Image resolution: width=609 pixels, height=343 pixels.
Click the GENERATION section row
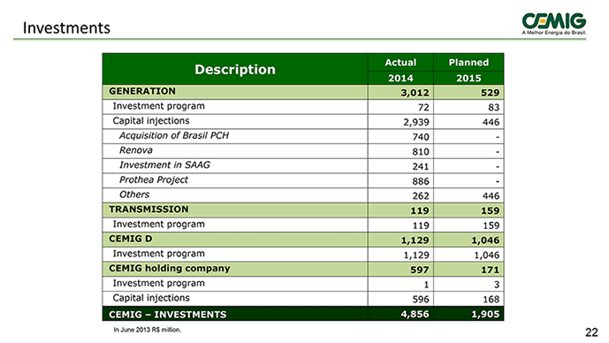coord(303,92)
